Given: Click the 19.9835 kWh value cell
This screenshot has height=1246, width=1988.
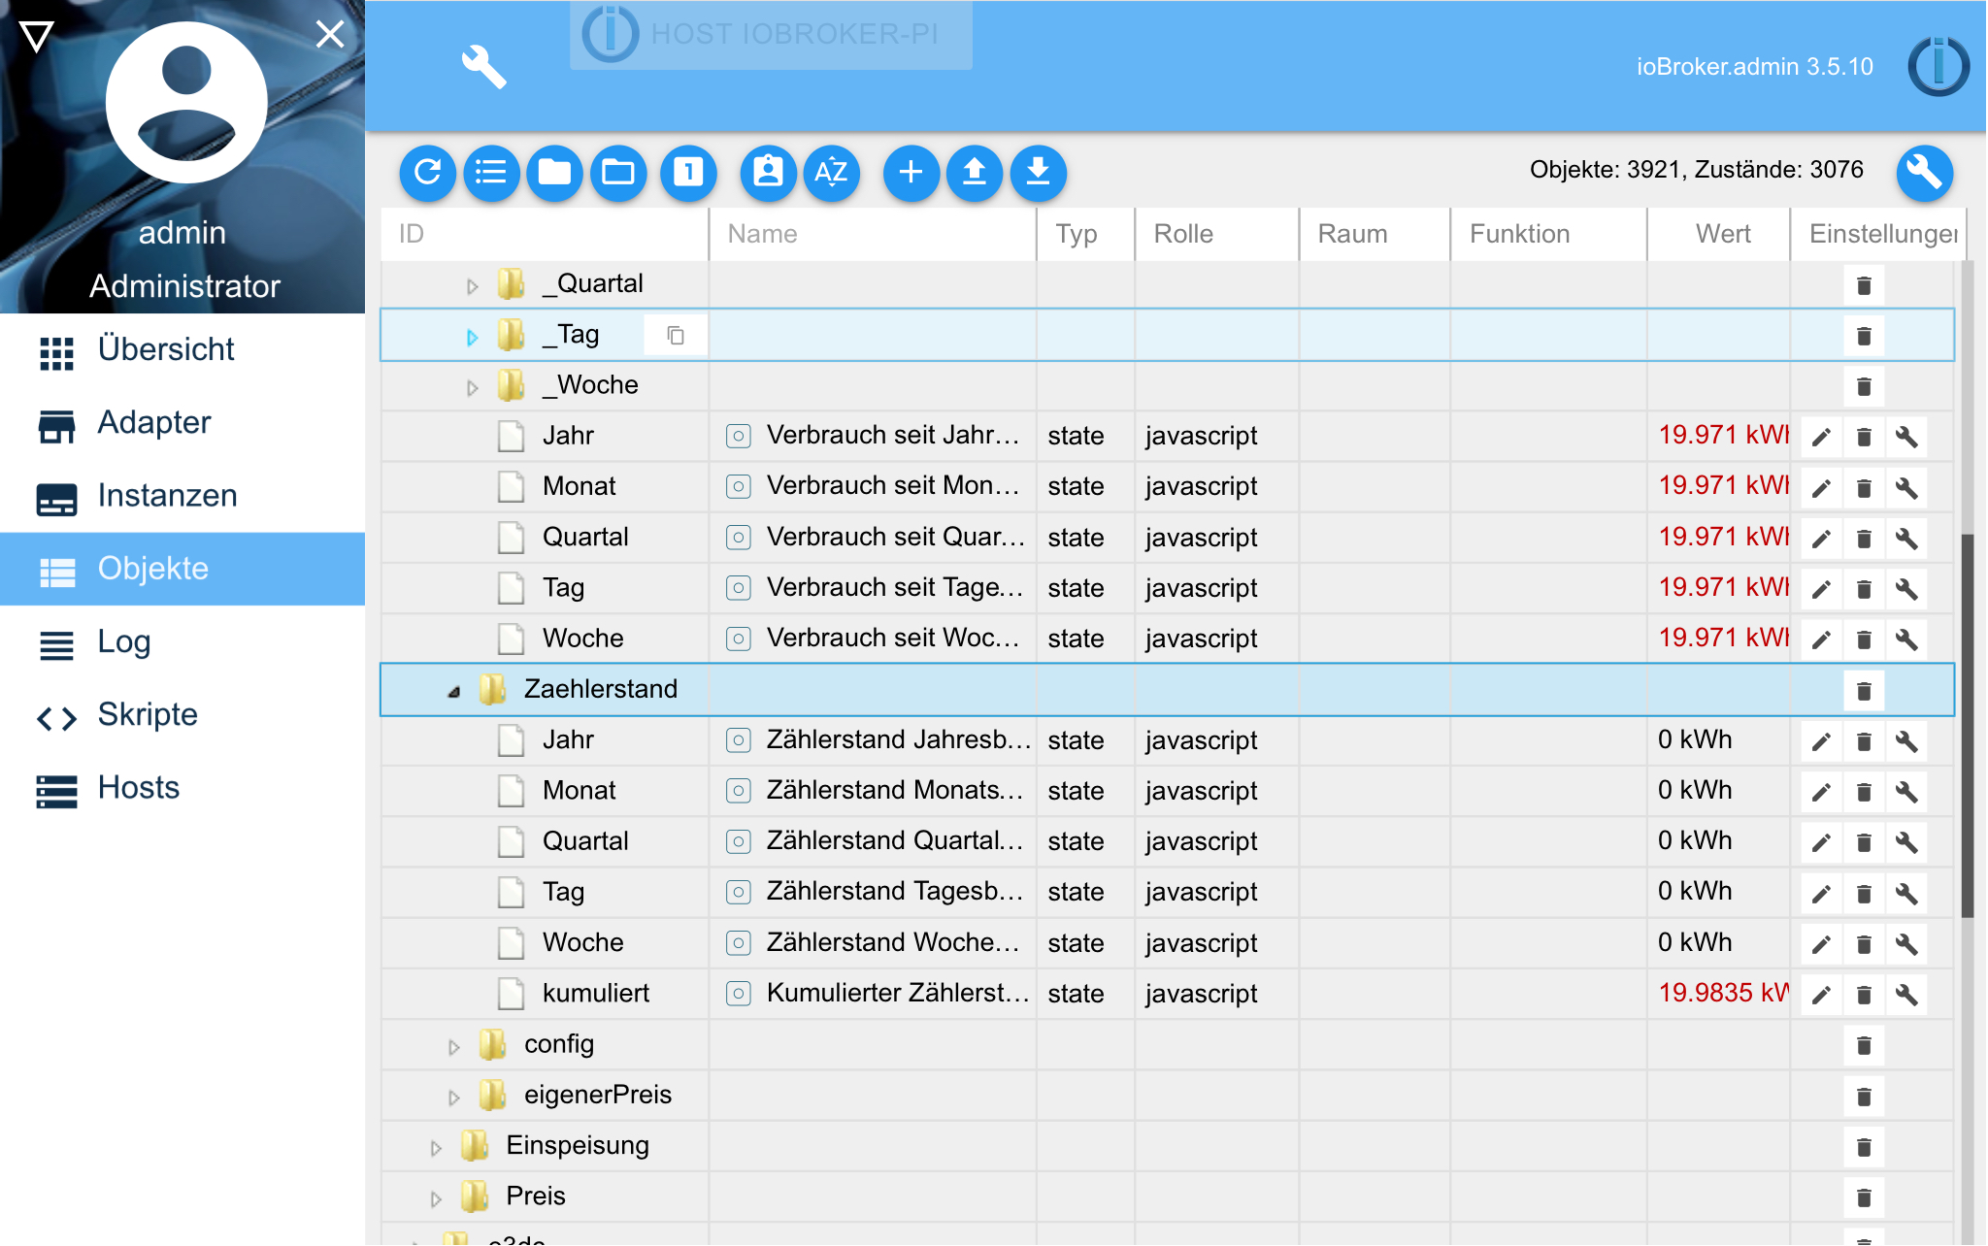Looking at the screenshot, I should [1721, 993].
